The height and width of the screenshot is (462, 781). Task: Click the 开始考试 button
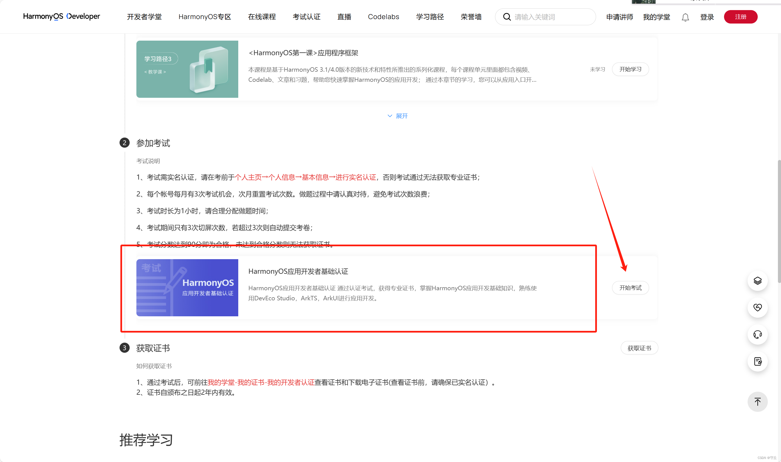630,288
